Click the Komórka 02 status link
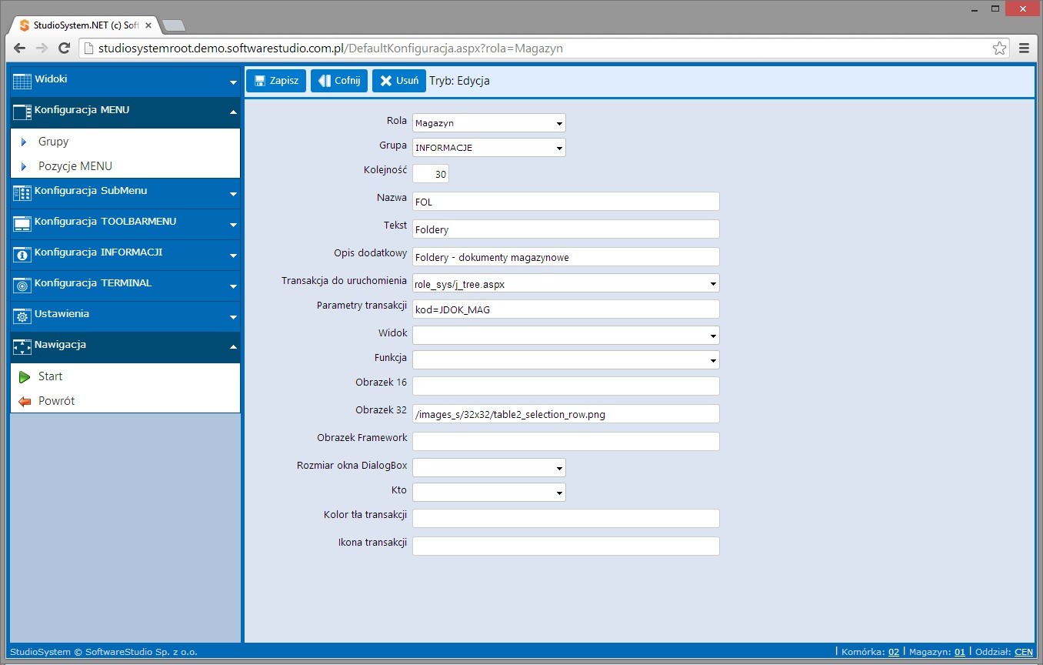This screenshot has width=1043, height=665. click(x=894, y=652)
